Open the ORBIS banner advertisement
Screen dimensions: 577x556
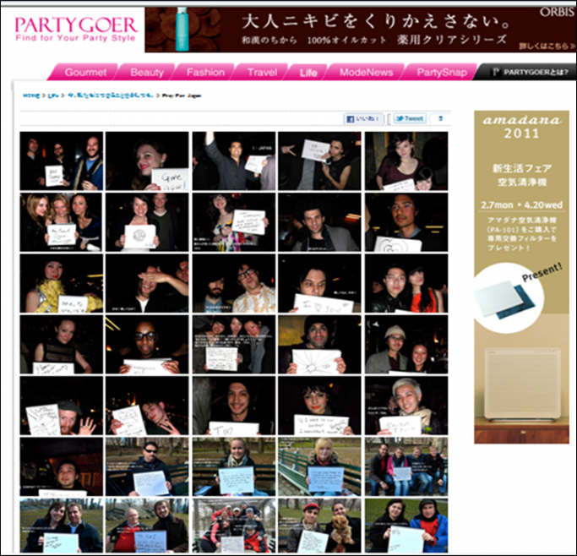[356, 30]
